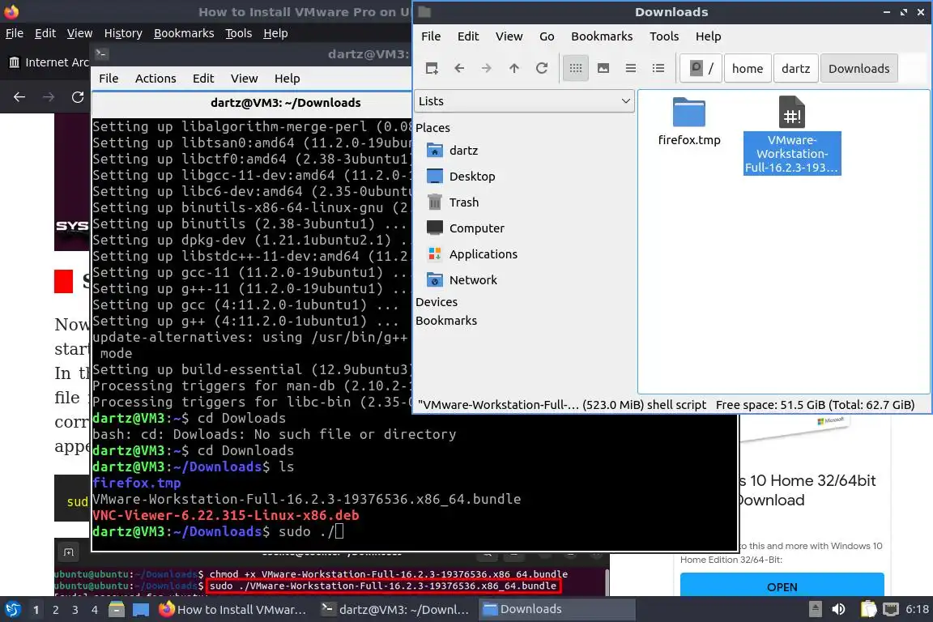The image size is (933, 622).
Task: Open Firefox File menu
Action: tap(15, 33)
